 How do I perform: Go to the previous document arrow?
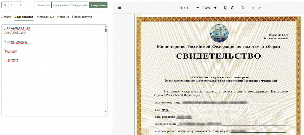tap(12, 5)
